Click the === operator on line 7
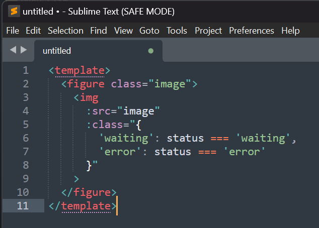This screenshot has width=319, height=228. pos(207,152)
